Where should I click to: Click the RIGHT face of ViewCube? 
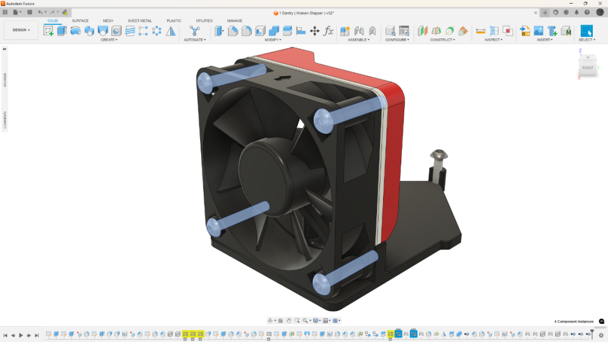point(587,67)
